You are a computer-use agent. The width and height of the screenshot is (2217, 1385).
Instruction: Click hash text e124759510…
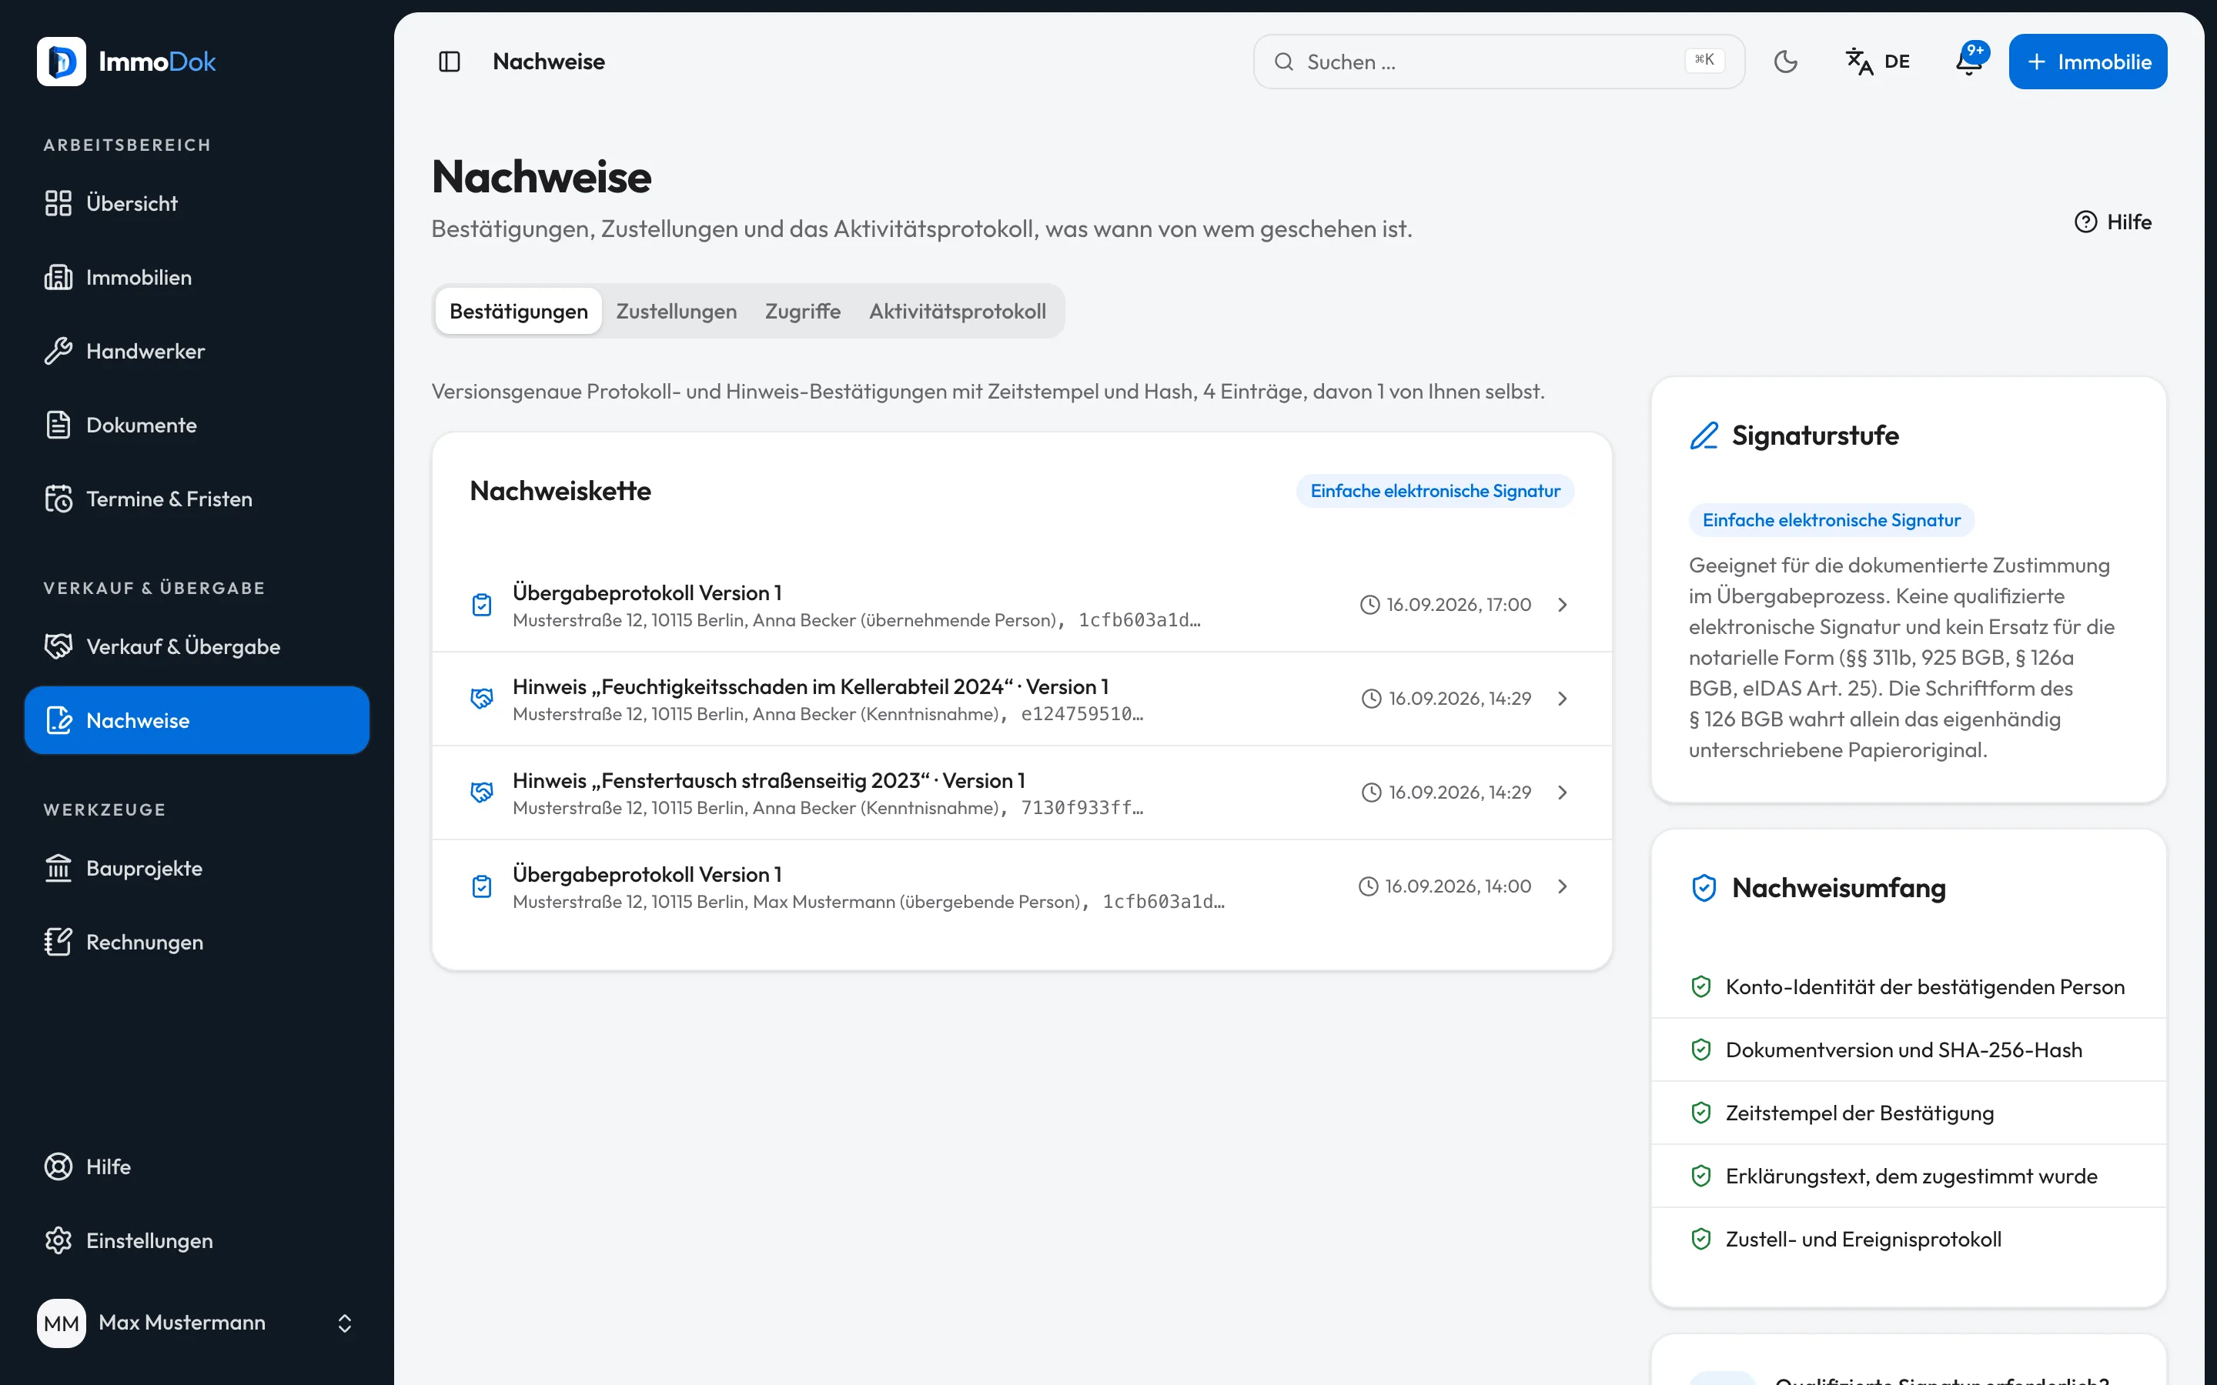coord(1082,713)
